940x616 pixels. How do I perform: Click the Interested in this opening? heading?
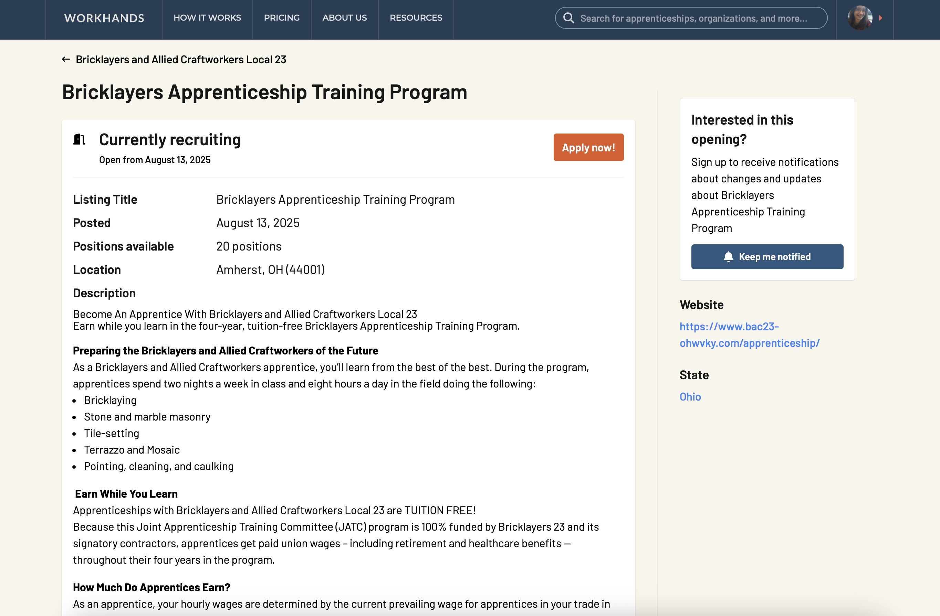click(x=742, y=129)
